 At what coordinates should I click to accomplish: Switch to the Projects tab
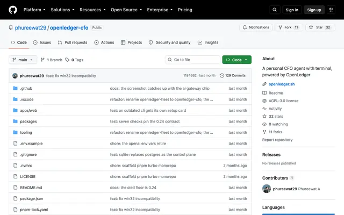pyautogui.click(x=131, y=42)
